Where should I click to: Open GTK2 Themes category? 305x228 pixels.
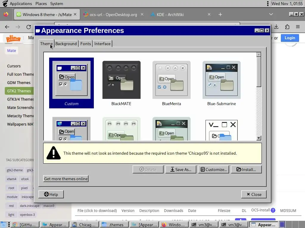[x=19, y=91]
